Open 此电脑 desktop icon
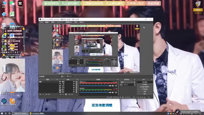 point(4,4)
